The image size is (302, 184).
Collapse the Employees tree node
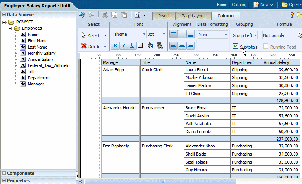tap(10, 28)
